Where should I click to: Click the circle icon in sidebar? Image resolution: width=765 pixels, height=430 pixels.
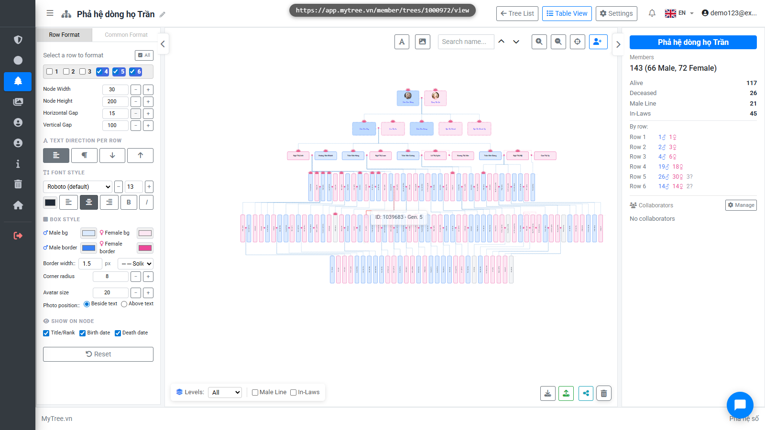tap(18, 60)
